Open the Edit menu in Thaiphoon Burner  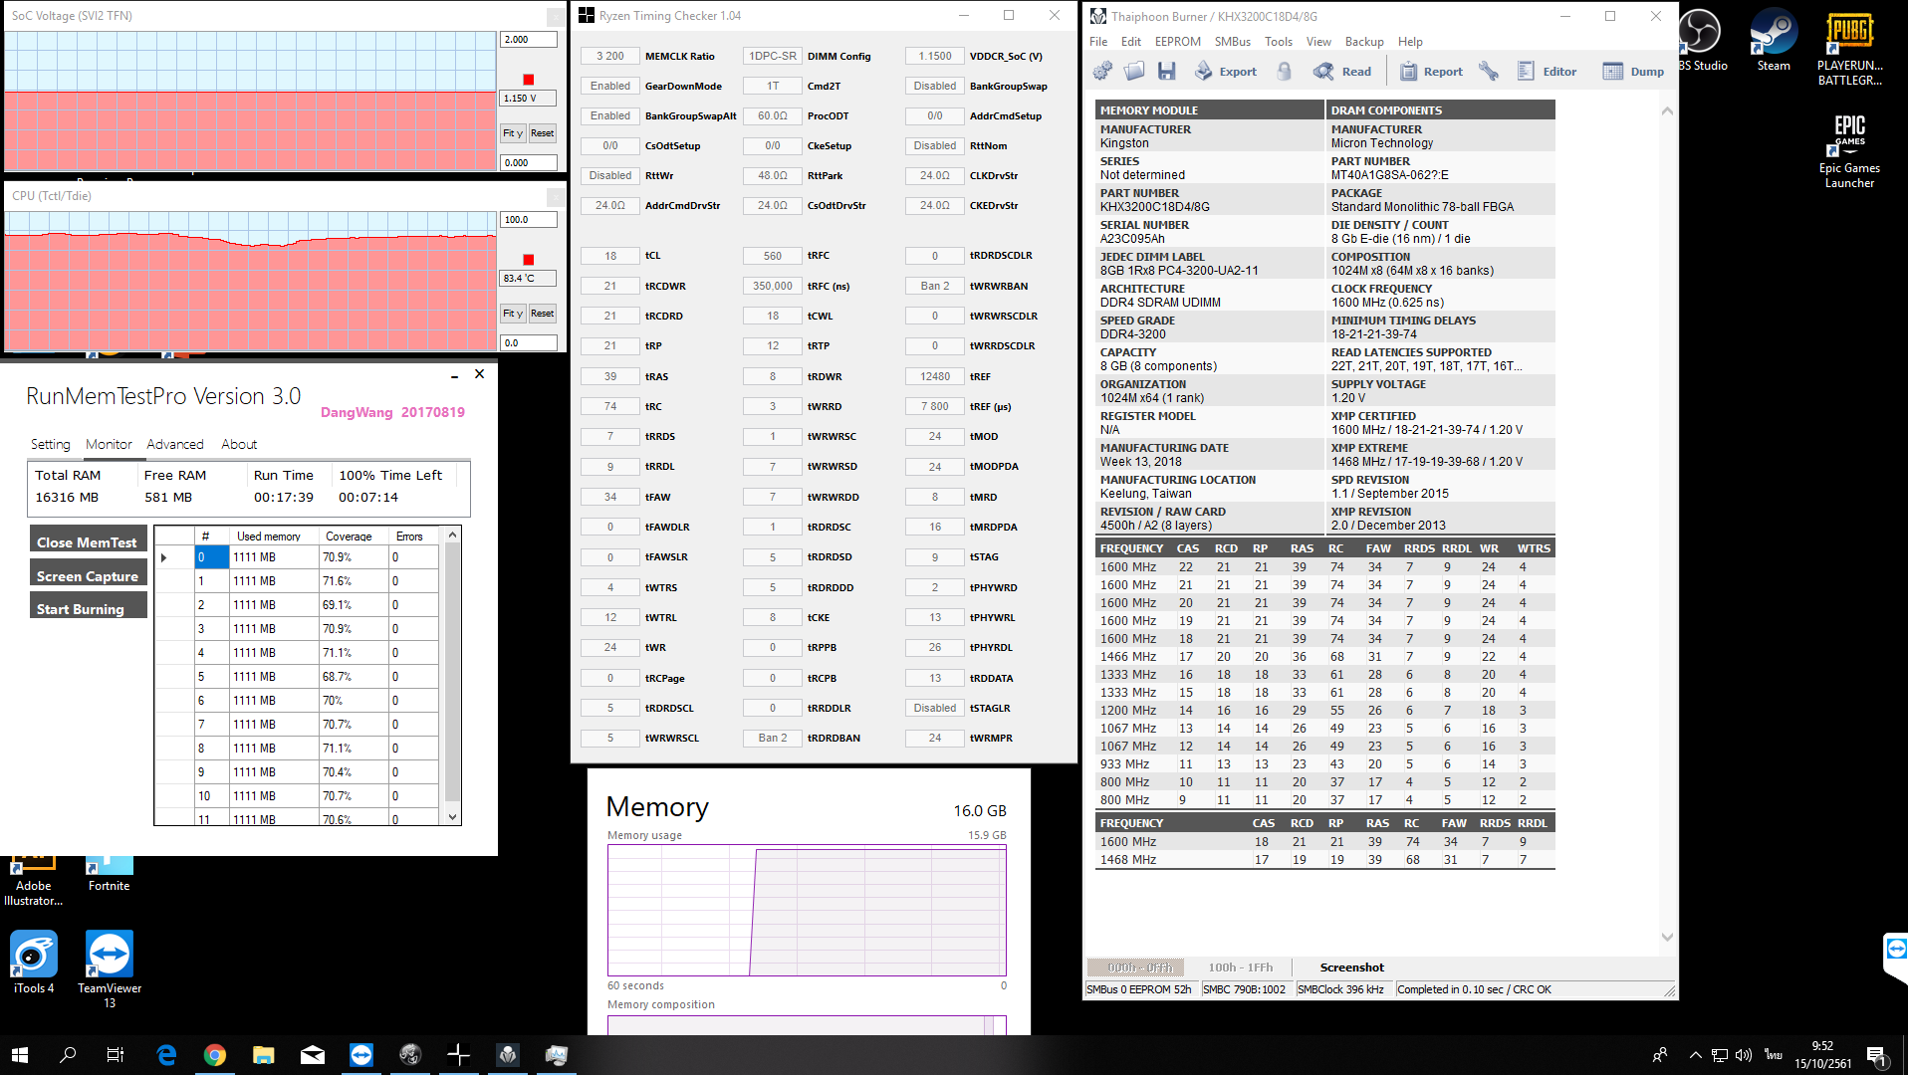1131,42
